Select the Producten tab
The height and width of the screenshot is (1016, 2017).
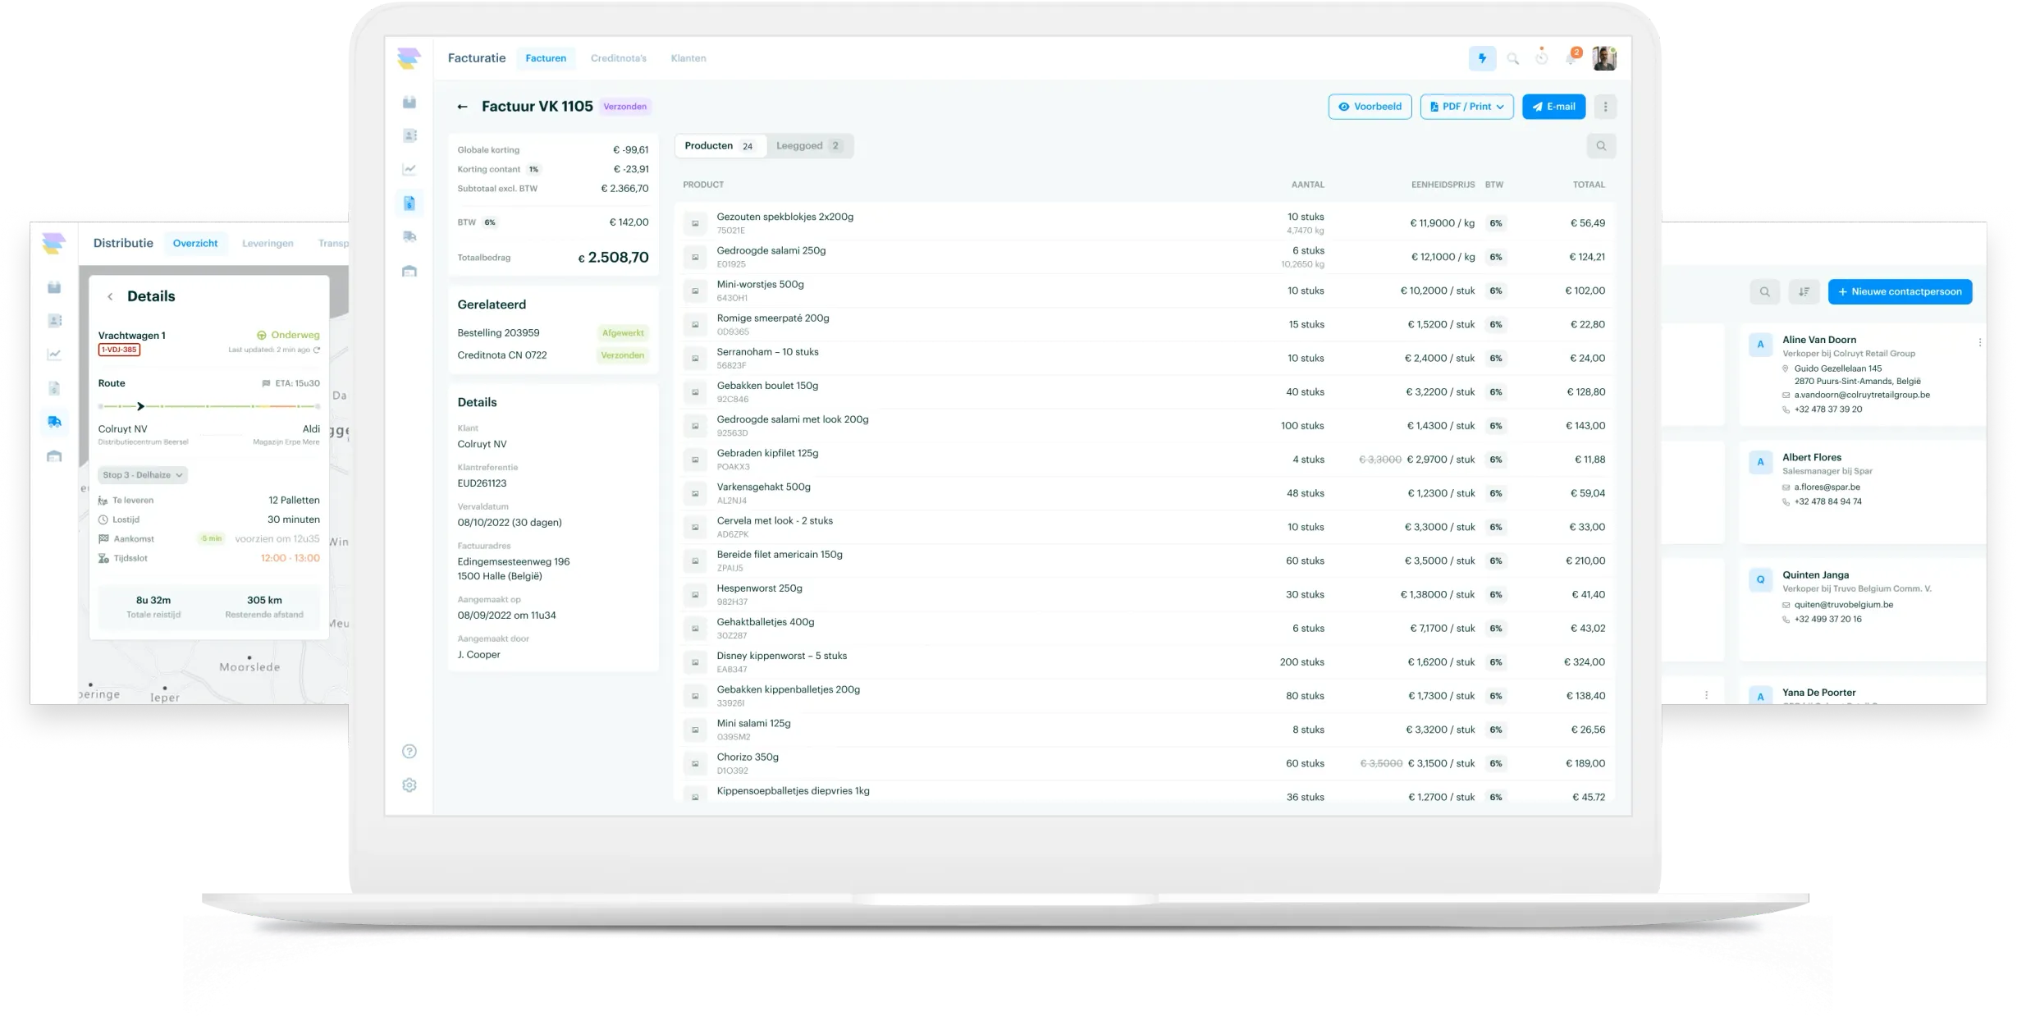point(720,146)
